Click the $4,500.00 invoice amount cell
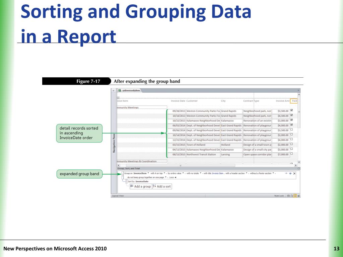 [x=281, y=116]
